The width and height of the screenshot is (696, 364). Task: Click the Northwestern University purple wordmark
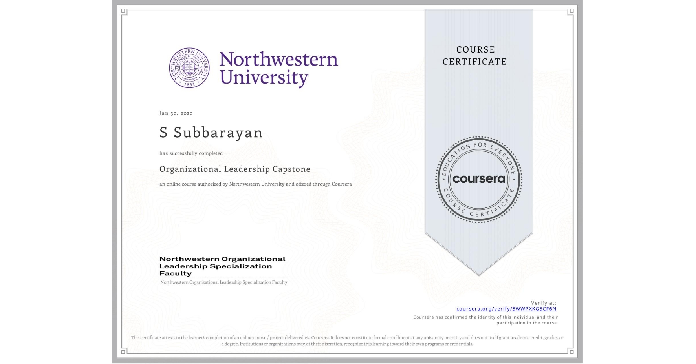[x=279, y=68]
